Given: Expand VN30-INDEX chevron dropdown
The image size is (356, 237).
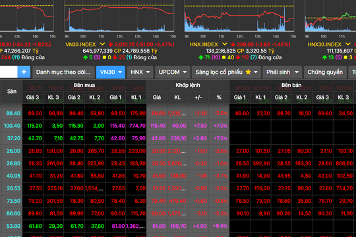Looking at the screenshot, I should [x=102, y=44].
